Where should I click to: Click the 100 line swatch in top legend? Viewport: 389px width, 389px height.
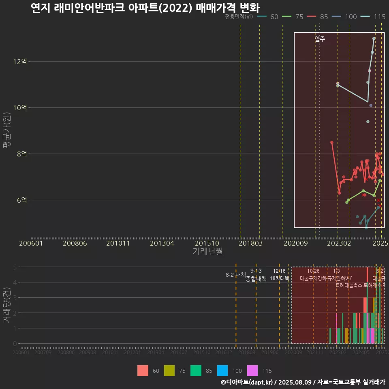coord(336,17)
